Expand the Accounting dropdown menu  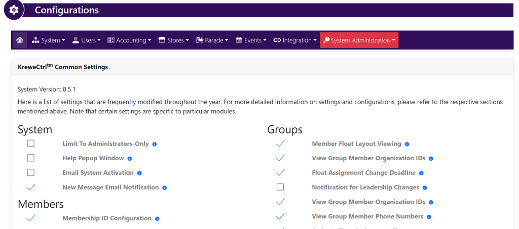[130, 40]
